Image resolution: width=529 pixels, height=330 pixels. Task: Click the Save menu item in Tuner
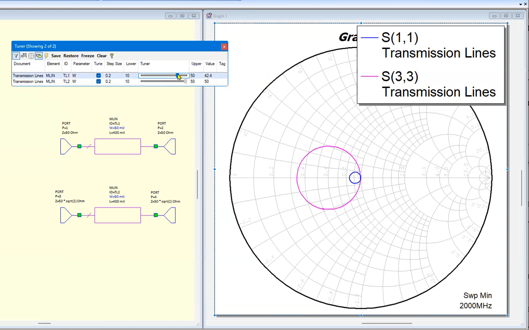pos(56,56)
